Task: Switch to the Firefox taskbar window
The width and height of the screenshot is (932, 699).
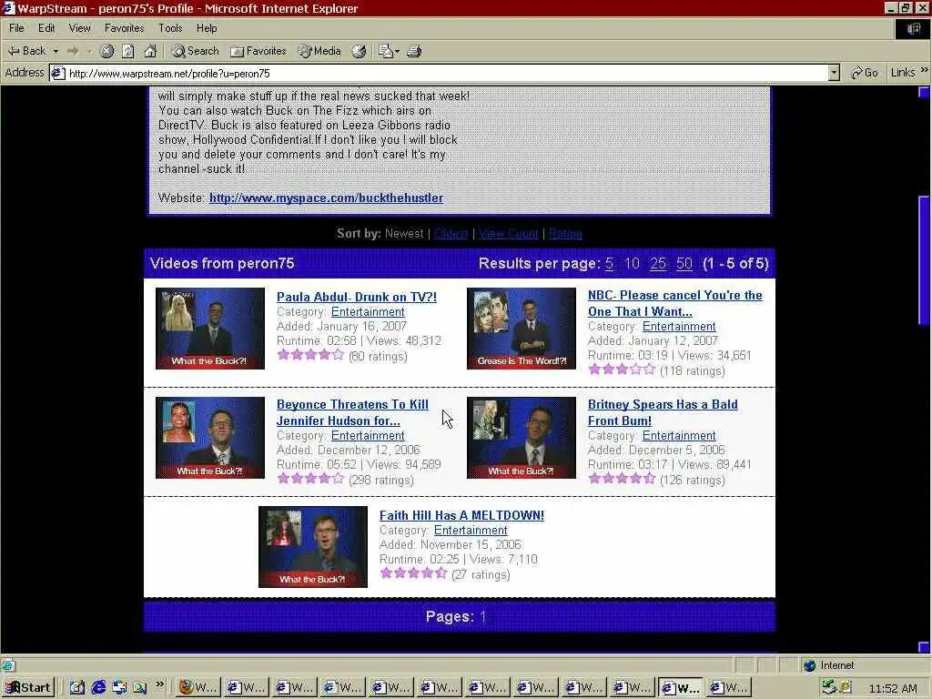Action: click(199, 687)
